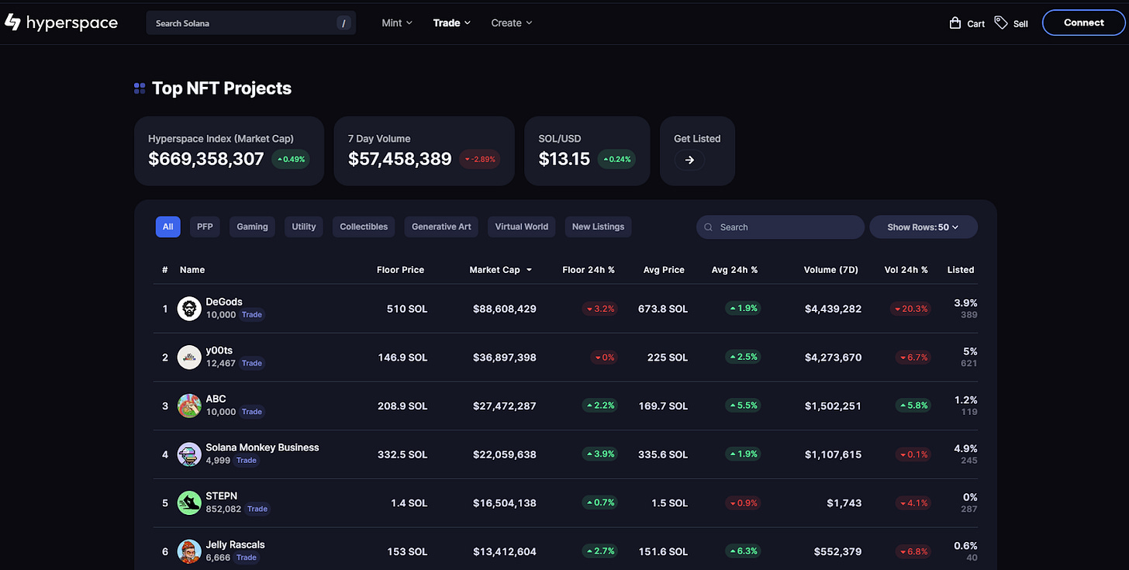Click Trade badge for Solana Monkey Business
The height and width of the screenshot is (570, 1129).
tap(247, 461)
